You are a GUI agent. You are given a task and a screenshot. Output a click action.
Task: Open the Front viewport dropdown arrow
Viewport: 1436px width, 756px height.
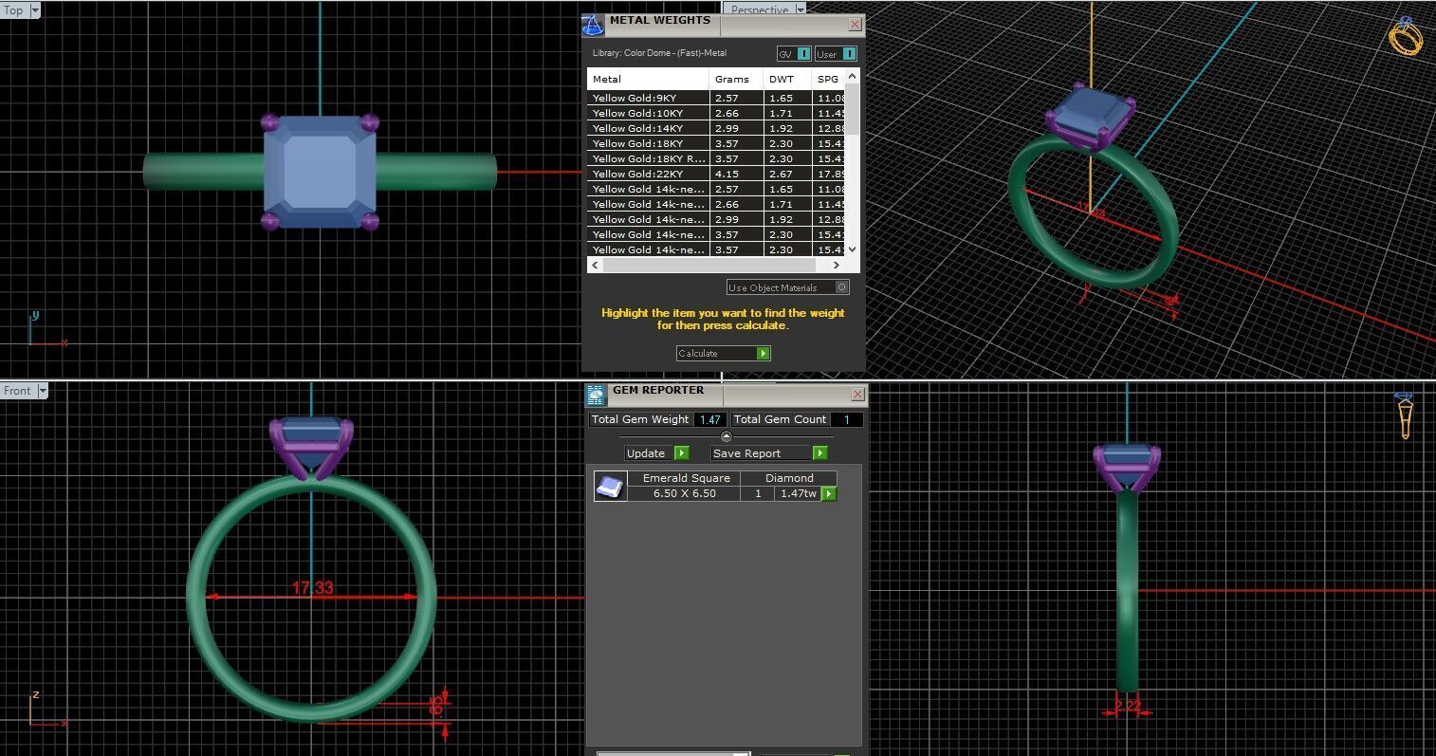[x=42, y=390]
